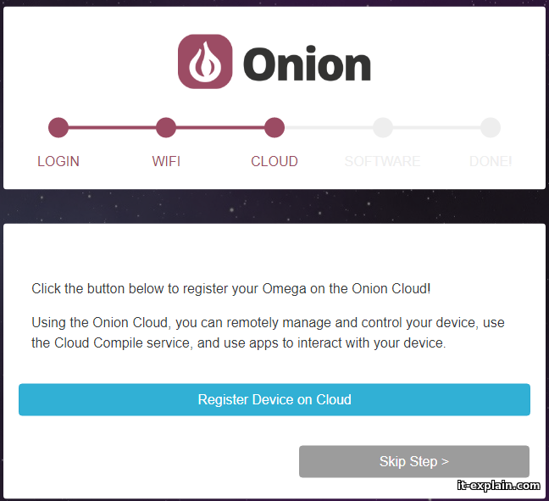Select the greyed SOFTWARE step circle
The width and height of the screenshot is (549, 501).
coord(382,128)
